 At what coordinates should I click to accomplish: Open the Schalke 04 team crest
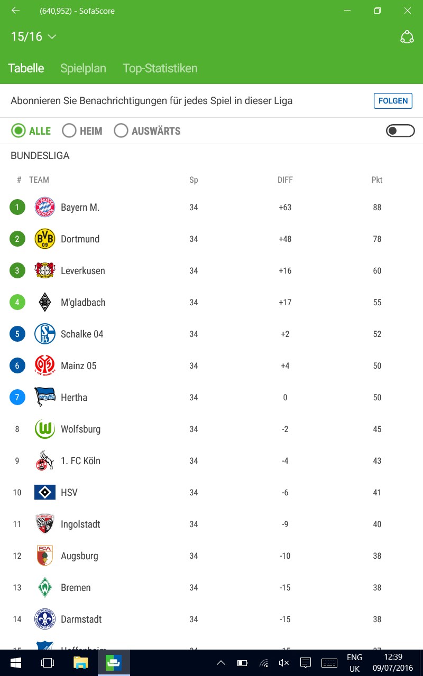(45, 334)
